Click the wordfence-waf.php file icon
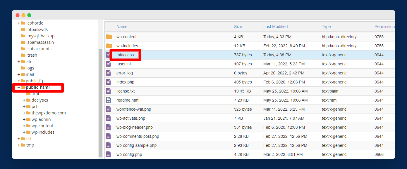 tap(109, 109)
